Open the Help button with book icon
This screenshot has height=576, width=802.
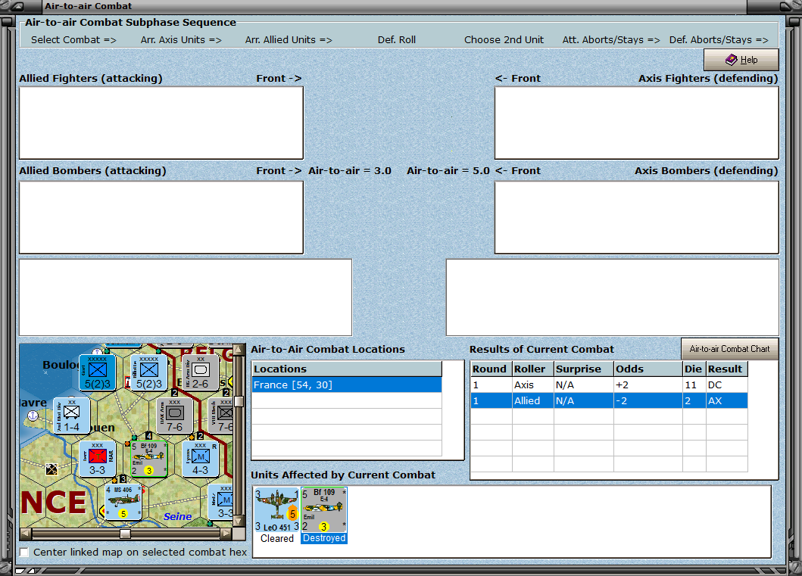pyautogui.click(x=741, y=60)
